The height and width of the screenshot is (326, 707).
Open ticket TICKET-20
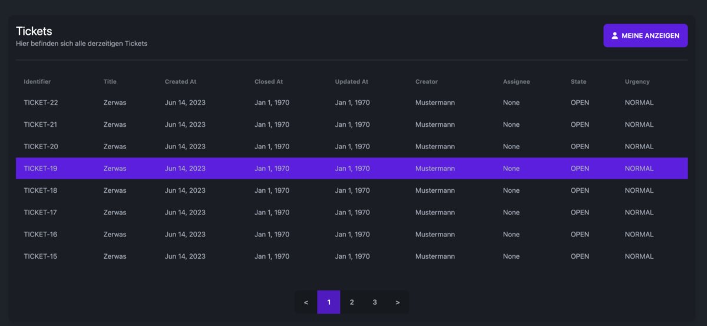tap(352, 146)
